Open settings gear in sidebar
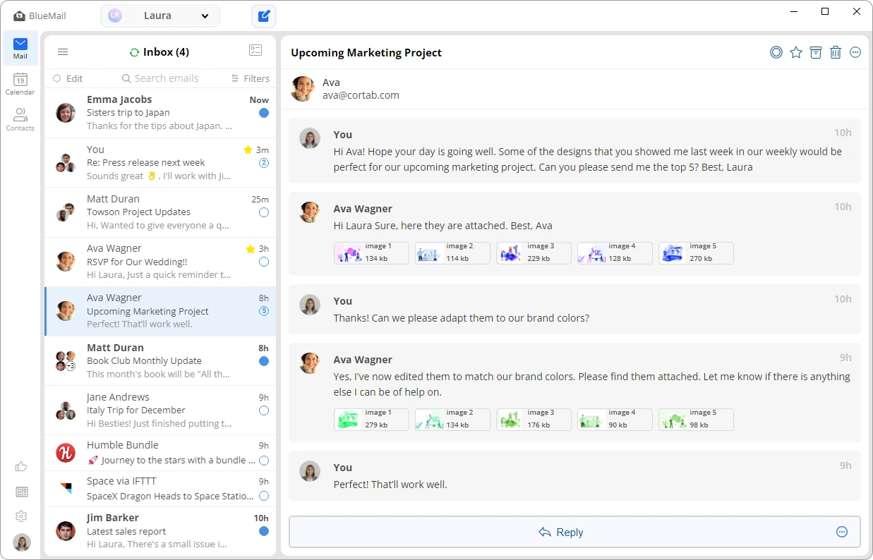Image resolution: width=873 pixels, height=560 pixels. [21, 516]
